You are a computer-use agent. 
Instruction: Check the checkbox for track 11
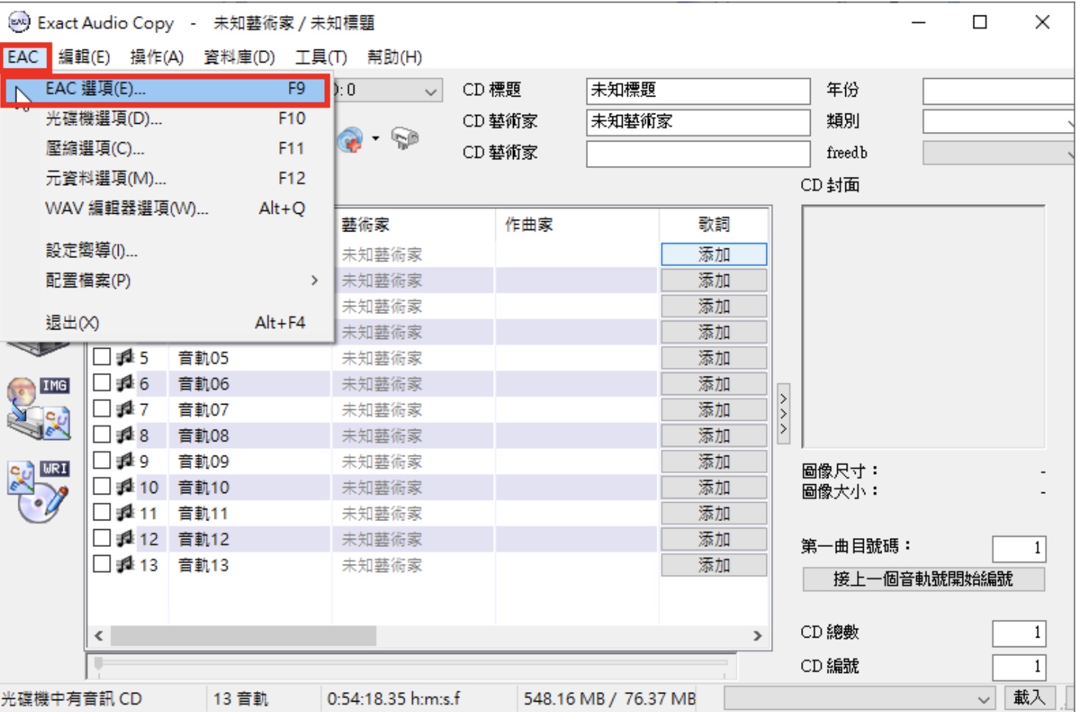tap(102, 513)
